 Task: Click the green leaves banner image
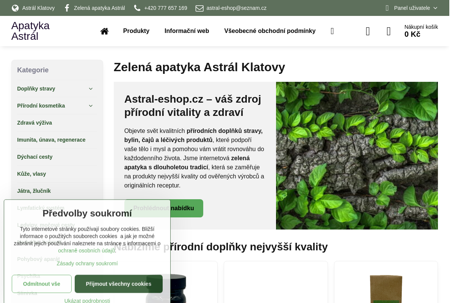click(357, 156)
